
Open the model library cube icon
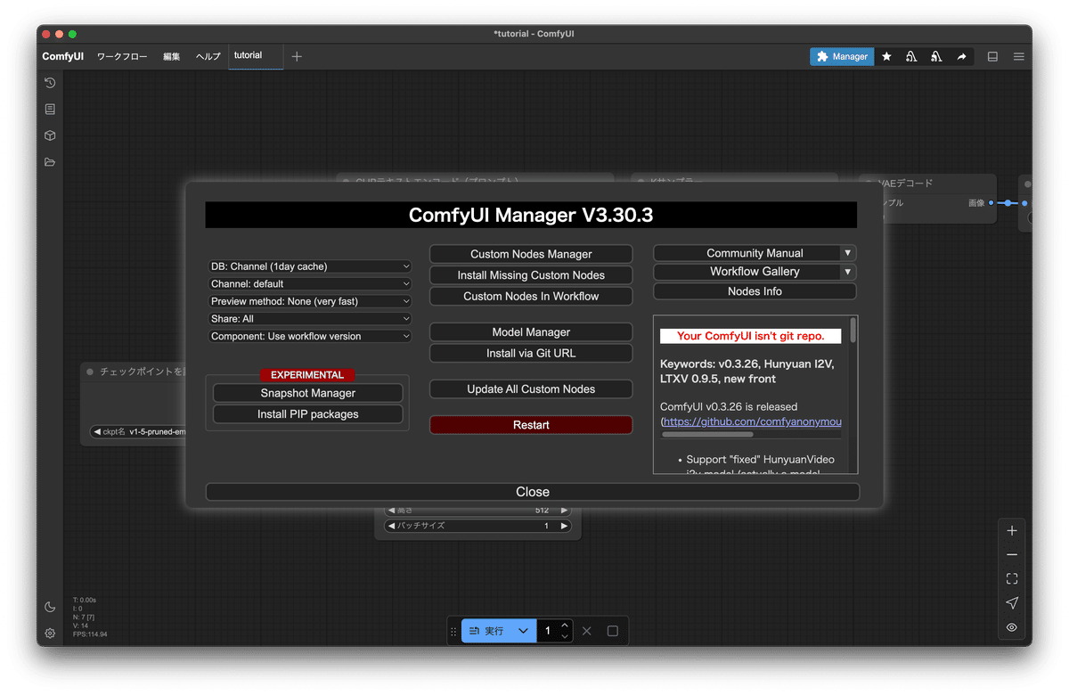click(x=50, y=135)
